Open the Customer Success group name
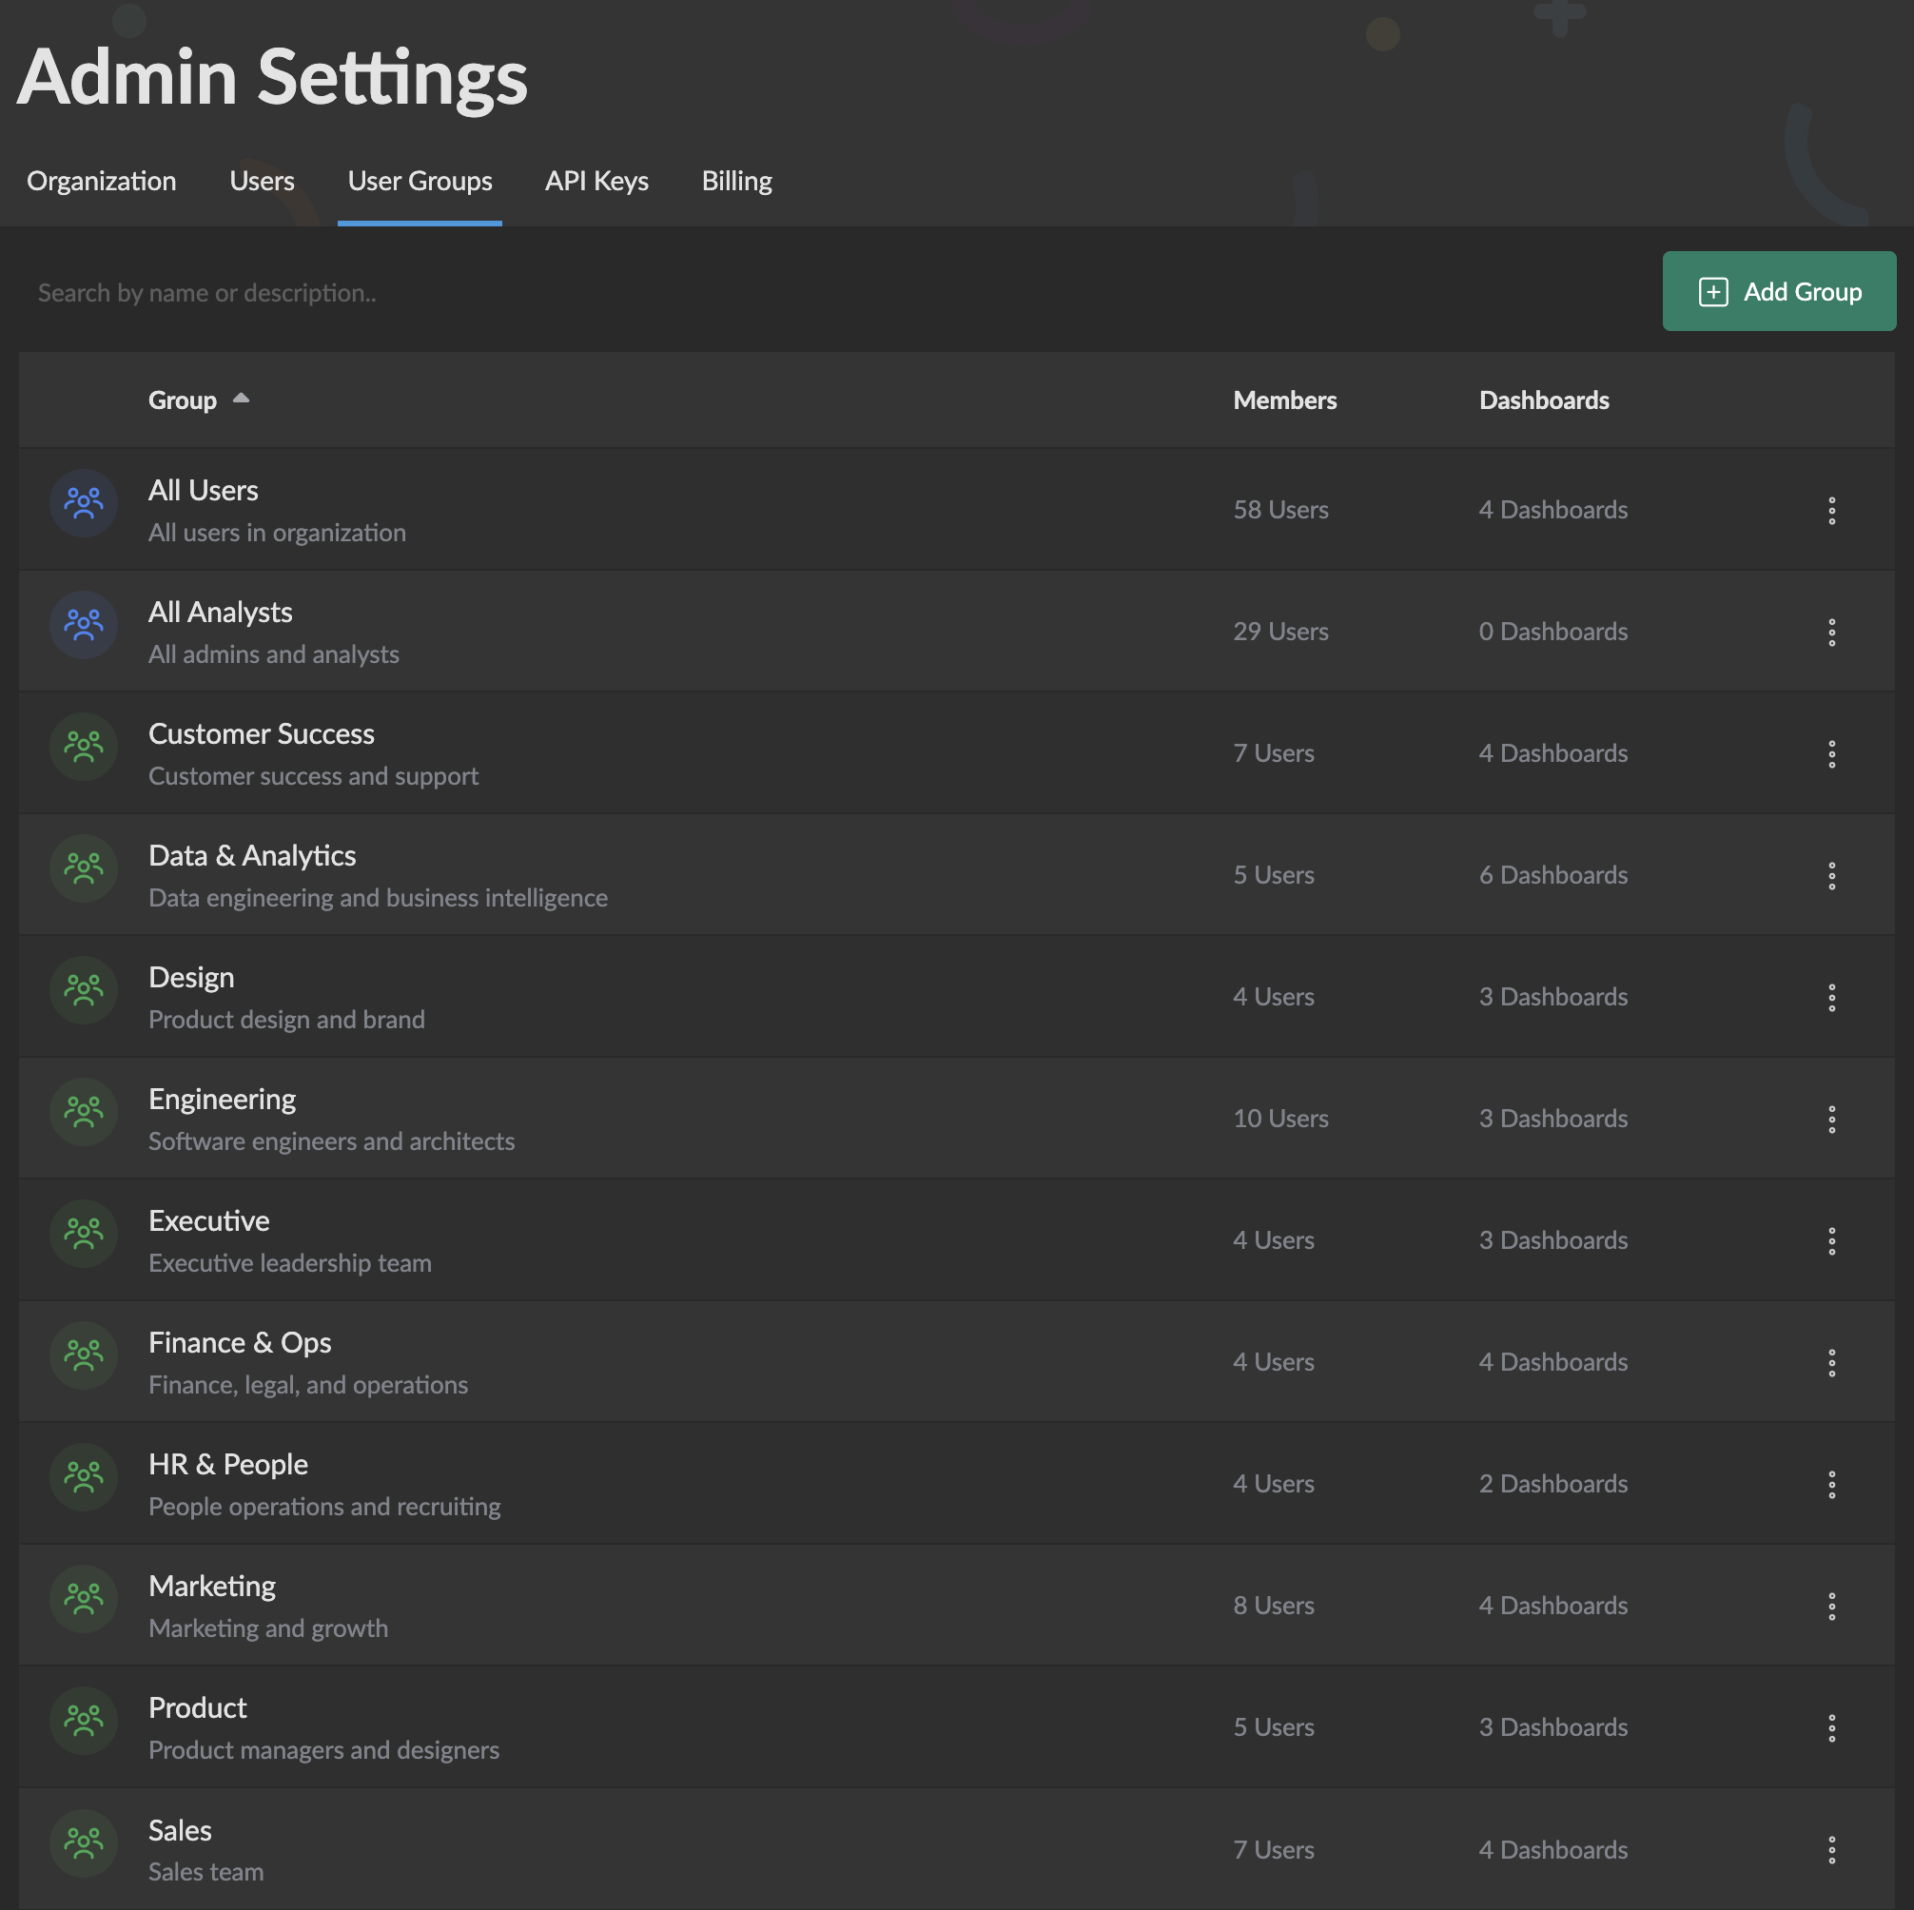This screenshot has height=1910, width=1914. [x=262, y=734]
